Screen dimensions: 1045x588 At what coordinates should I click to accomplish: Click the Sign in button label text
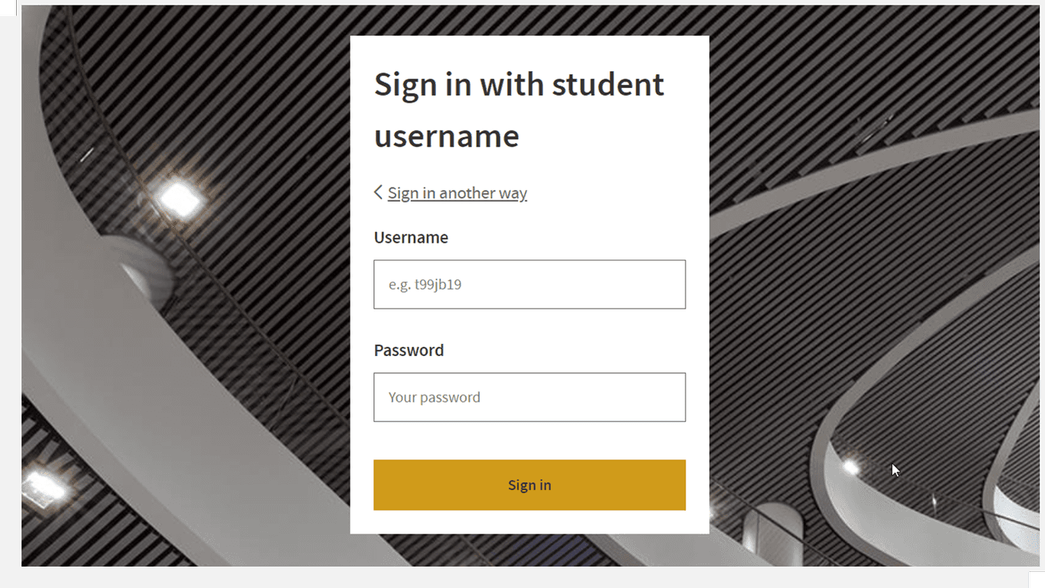529,485
